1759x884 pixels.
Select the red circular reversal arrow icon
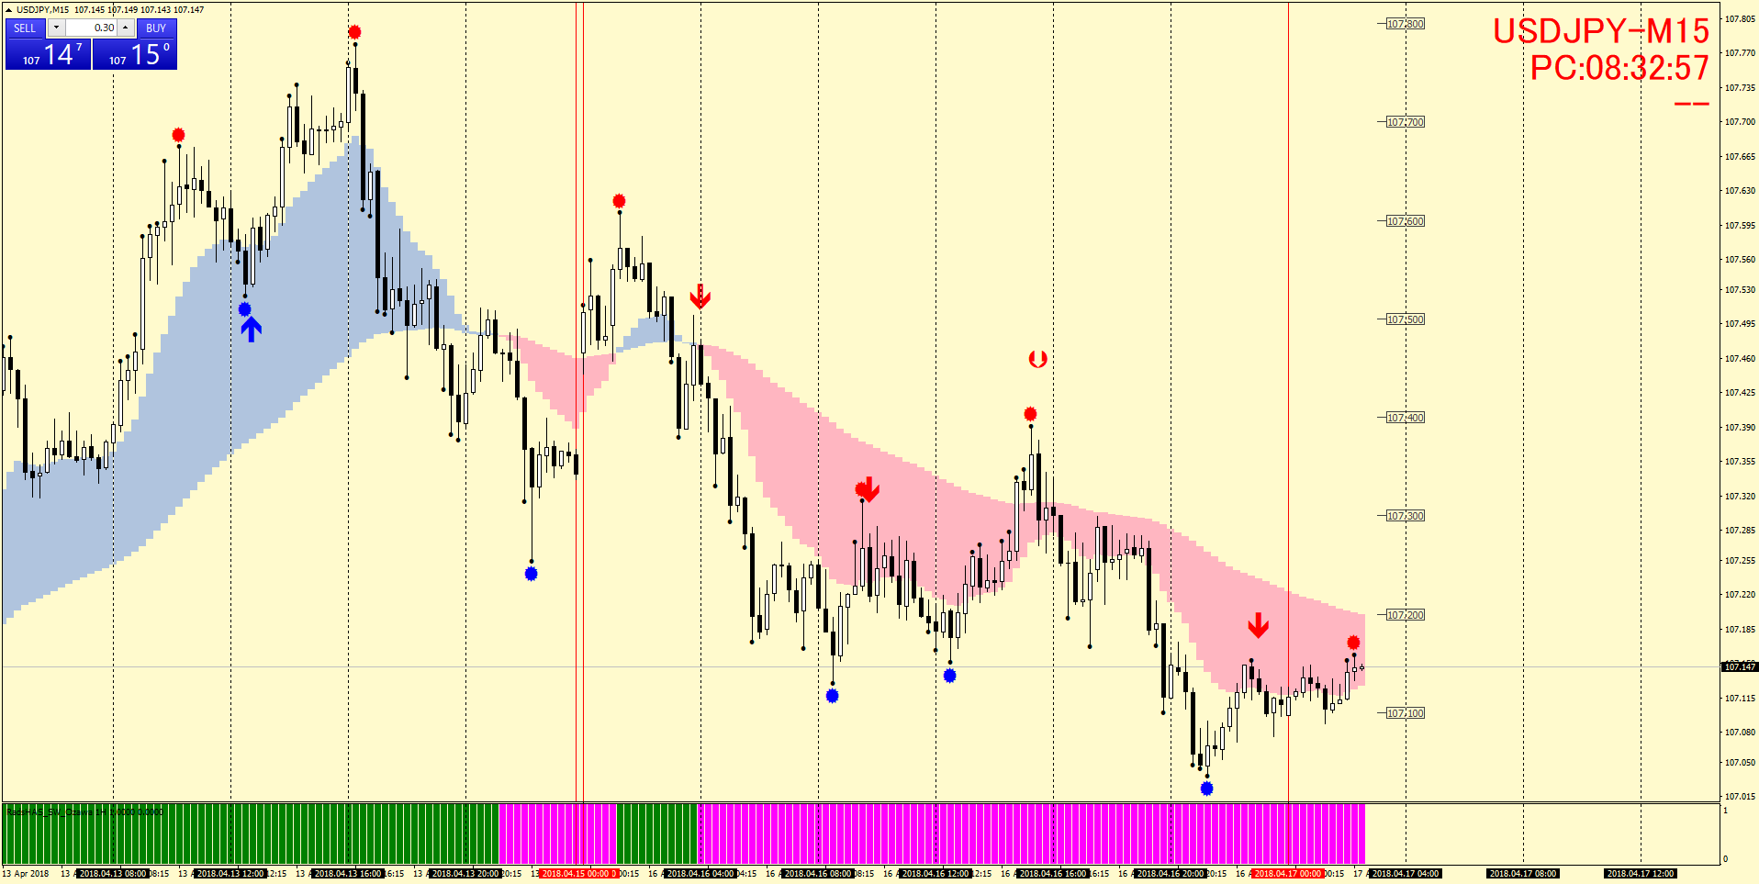pyautogui.click(x=1037, y=359)
